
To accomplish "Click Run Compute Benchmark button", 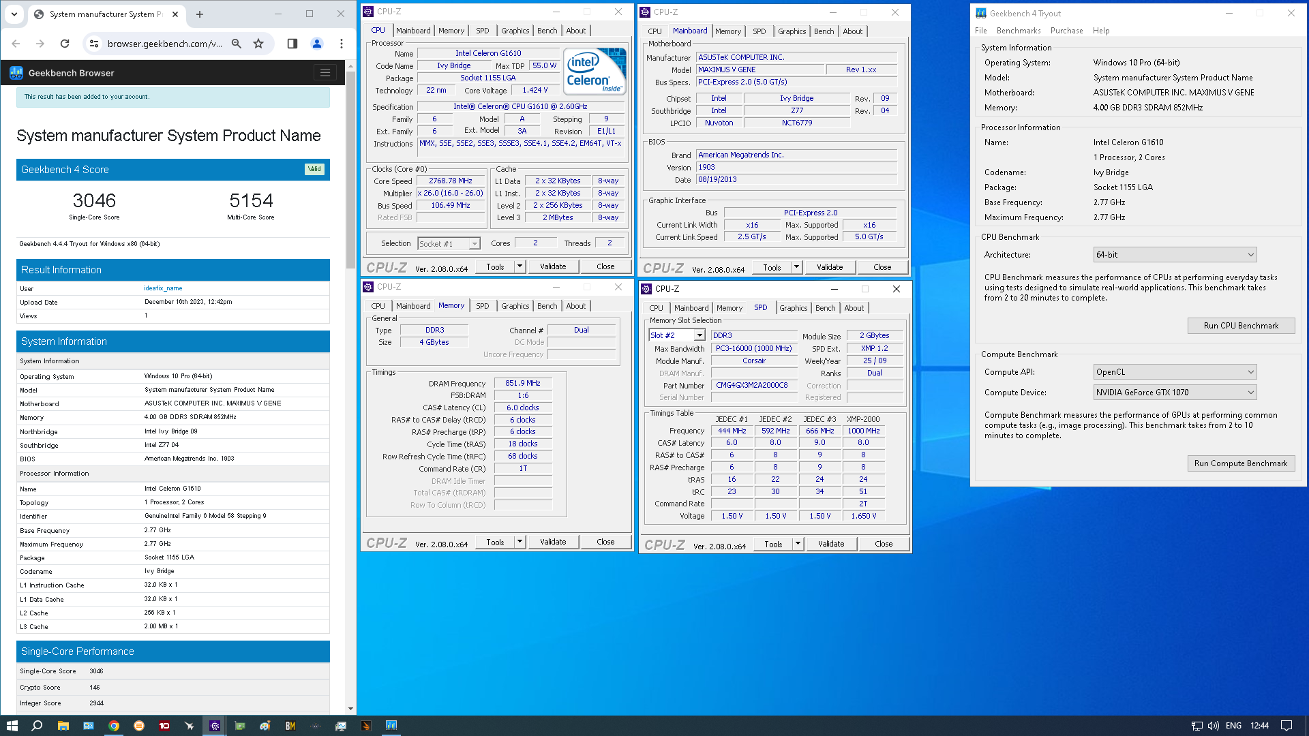I will (1241, 463).
